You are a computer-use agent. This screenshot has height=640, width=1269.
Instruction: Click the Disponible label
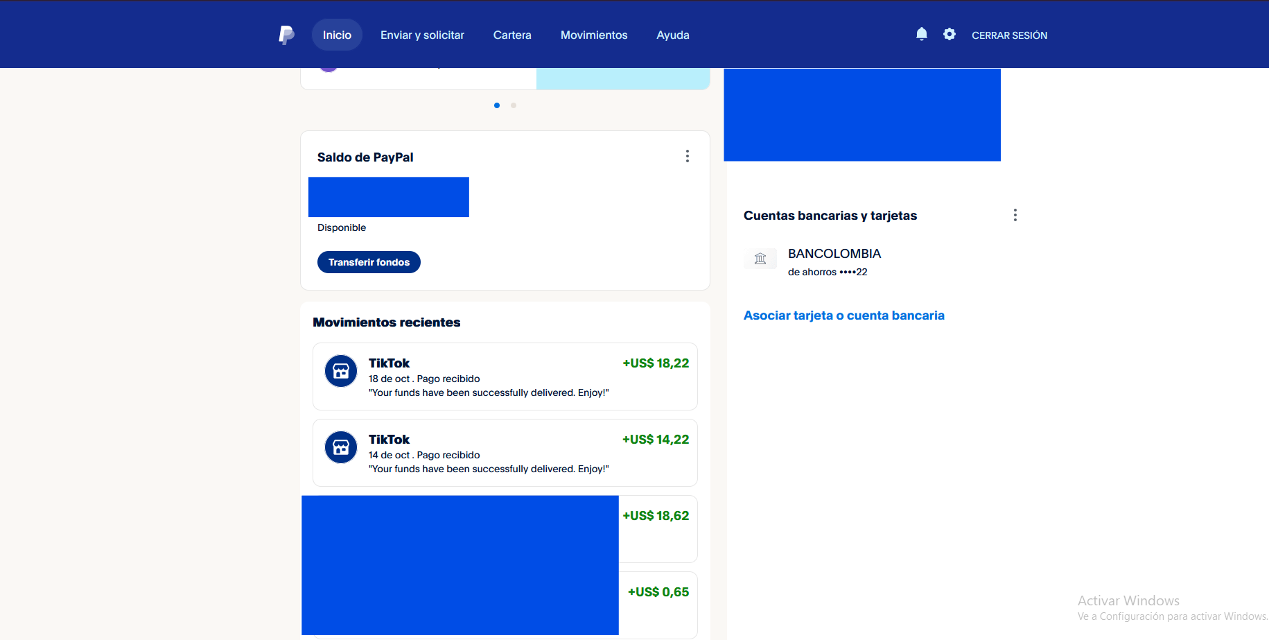[342, 227]
